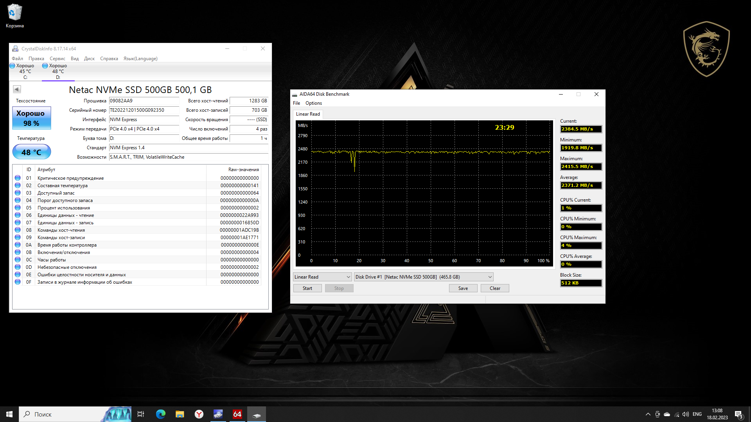Select the Команды хост-записи row
This screenshot has height=422, width=751.
(x=137, y=238)
